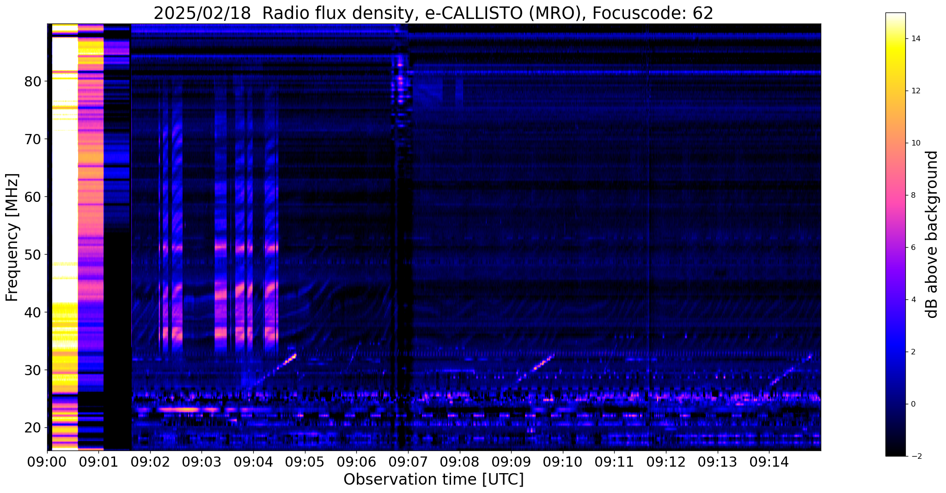
Task: Click the 09:06 time tick label
Action: click(x=356, y=462)
